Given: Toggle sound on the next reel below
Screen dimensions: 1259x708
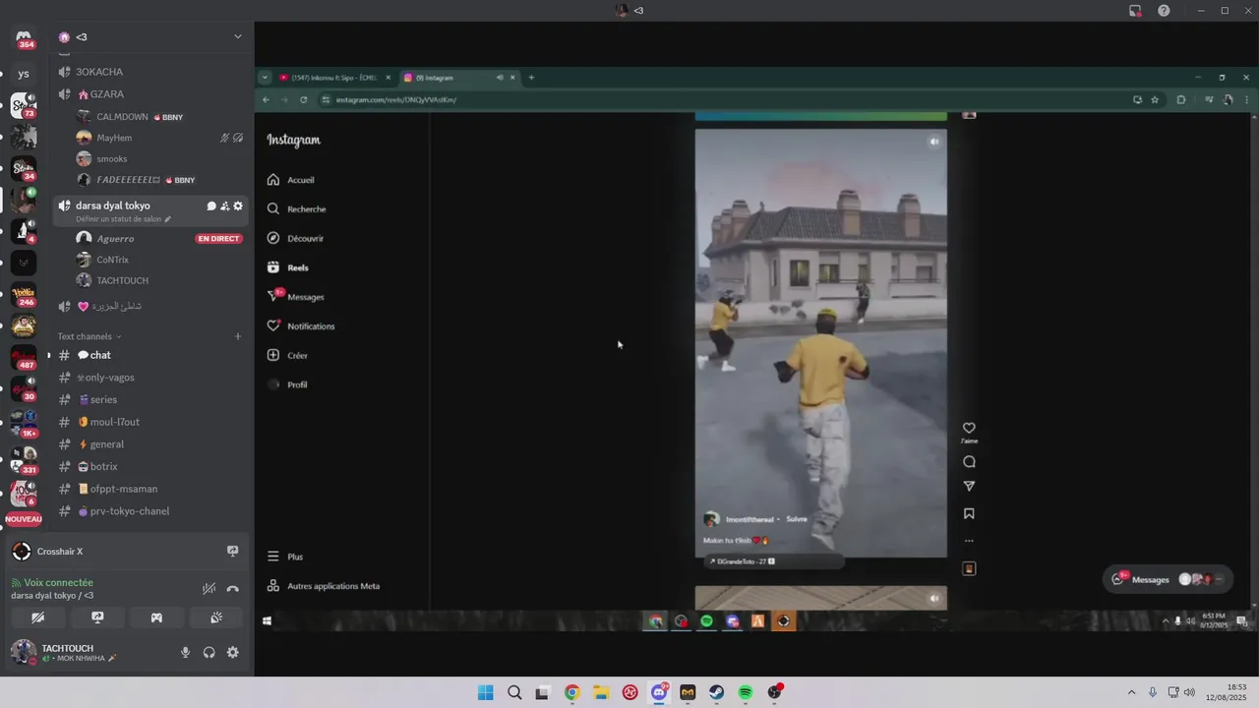Looking at the screenshot, I should [x=933, y=598].
